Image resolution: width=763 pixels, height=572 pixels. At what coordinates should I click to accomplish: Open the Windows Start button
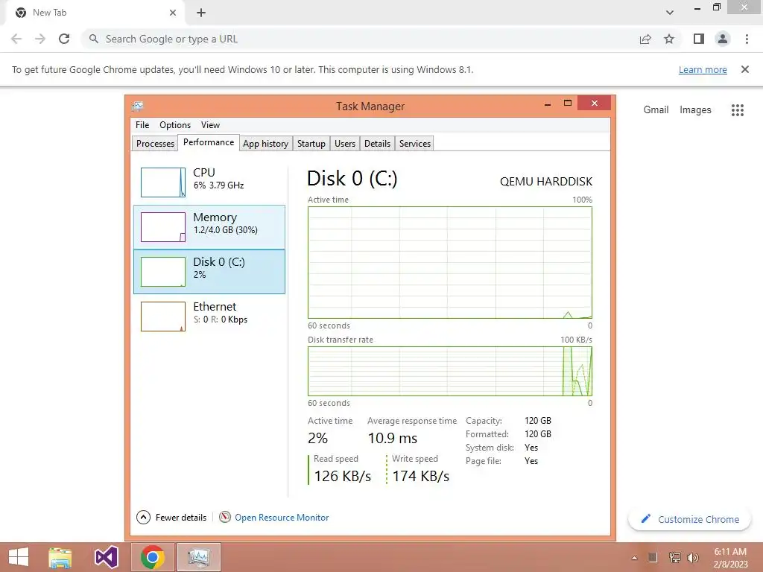click(19, 557)
